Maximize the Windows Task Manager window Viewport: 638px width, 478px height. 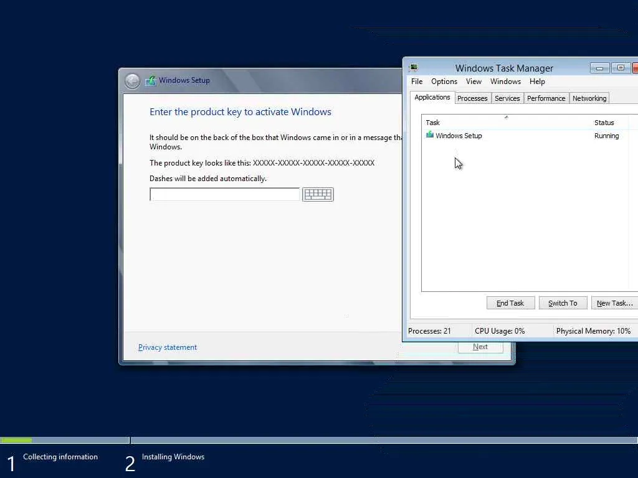click(x=621, y=68)
